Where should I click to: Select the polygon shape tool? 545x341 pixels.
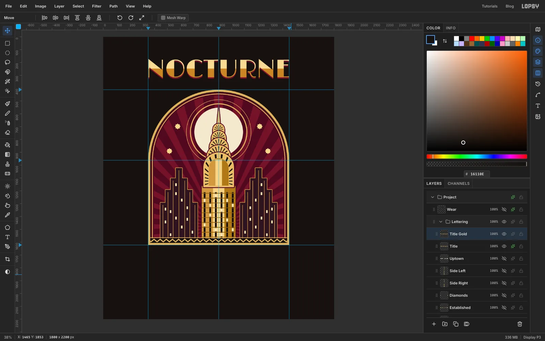pos(7,227)
